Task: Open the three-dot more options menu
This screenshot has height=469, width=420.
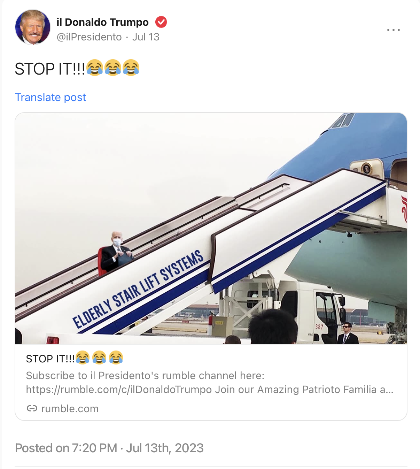Action: (x=394, y=30)
